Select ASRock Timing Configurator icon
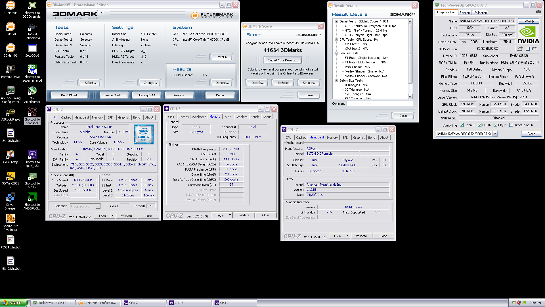Viewport: 545px width, 307px height. point(11,95)
